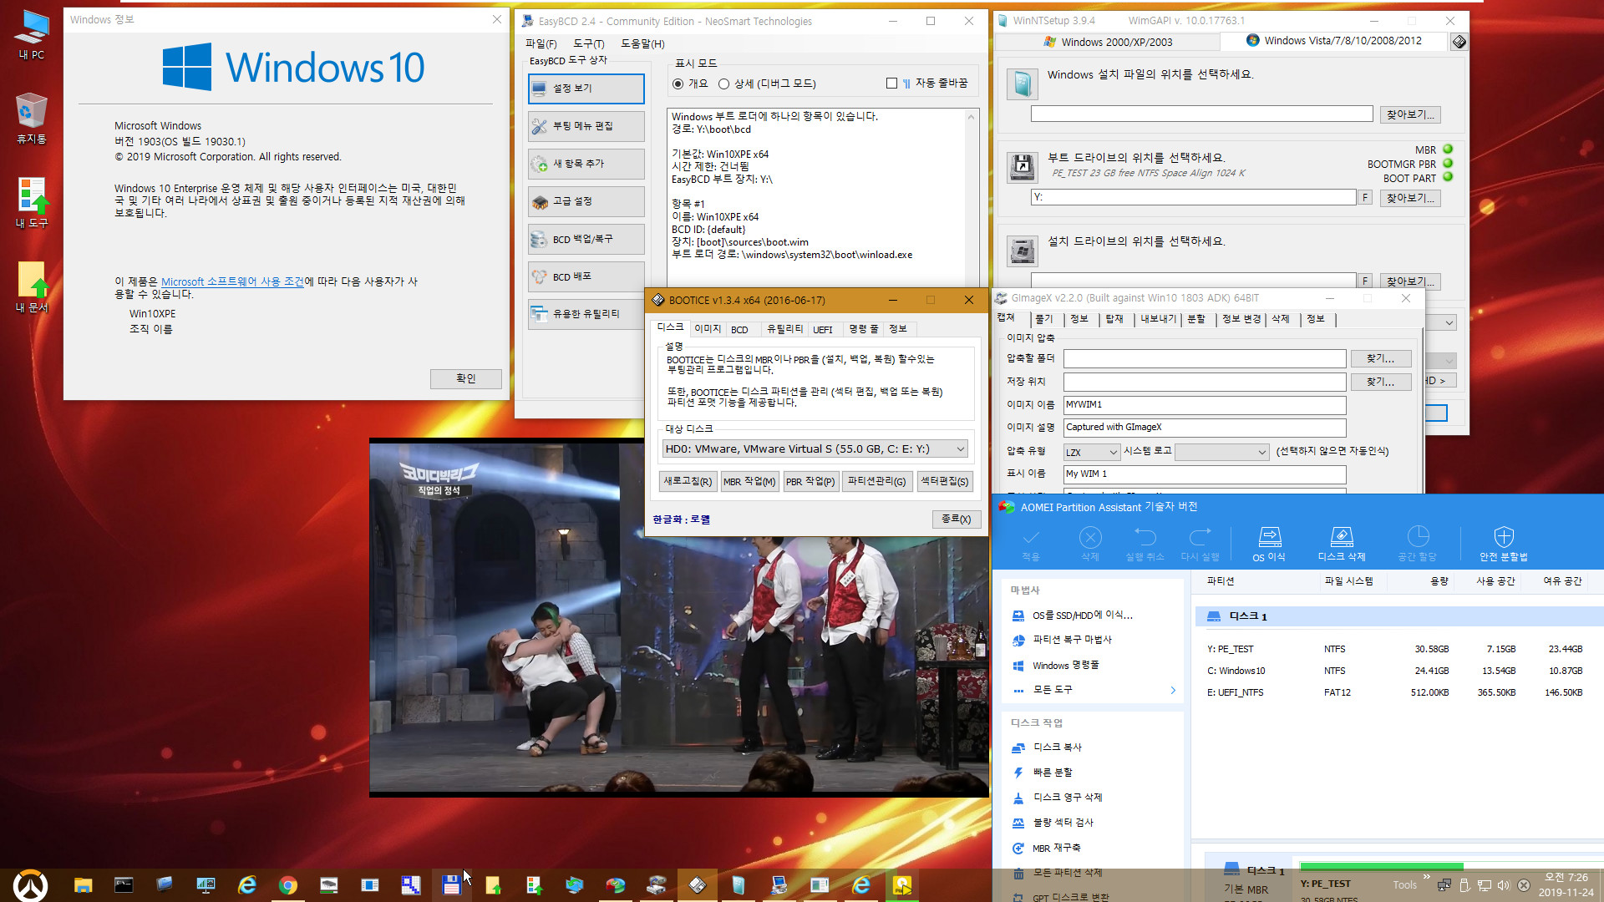
Task: Click 설정 보기 button in EasyBCD
Action: 586,89
